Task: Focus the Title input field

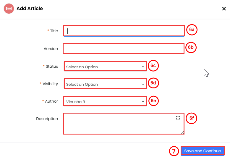Action: coord(124,31)
